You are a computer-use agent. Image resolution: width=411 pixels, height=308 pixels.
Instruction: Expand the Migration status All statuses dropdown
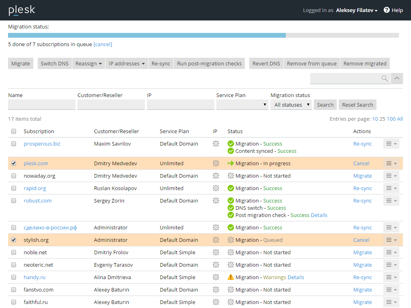point(291,105)
